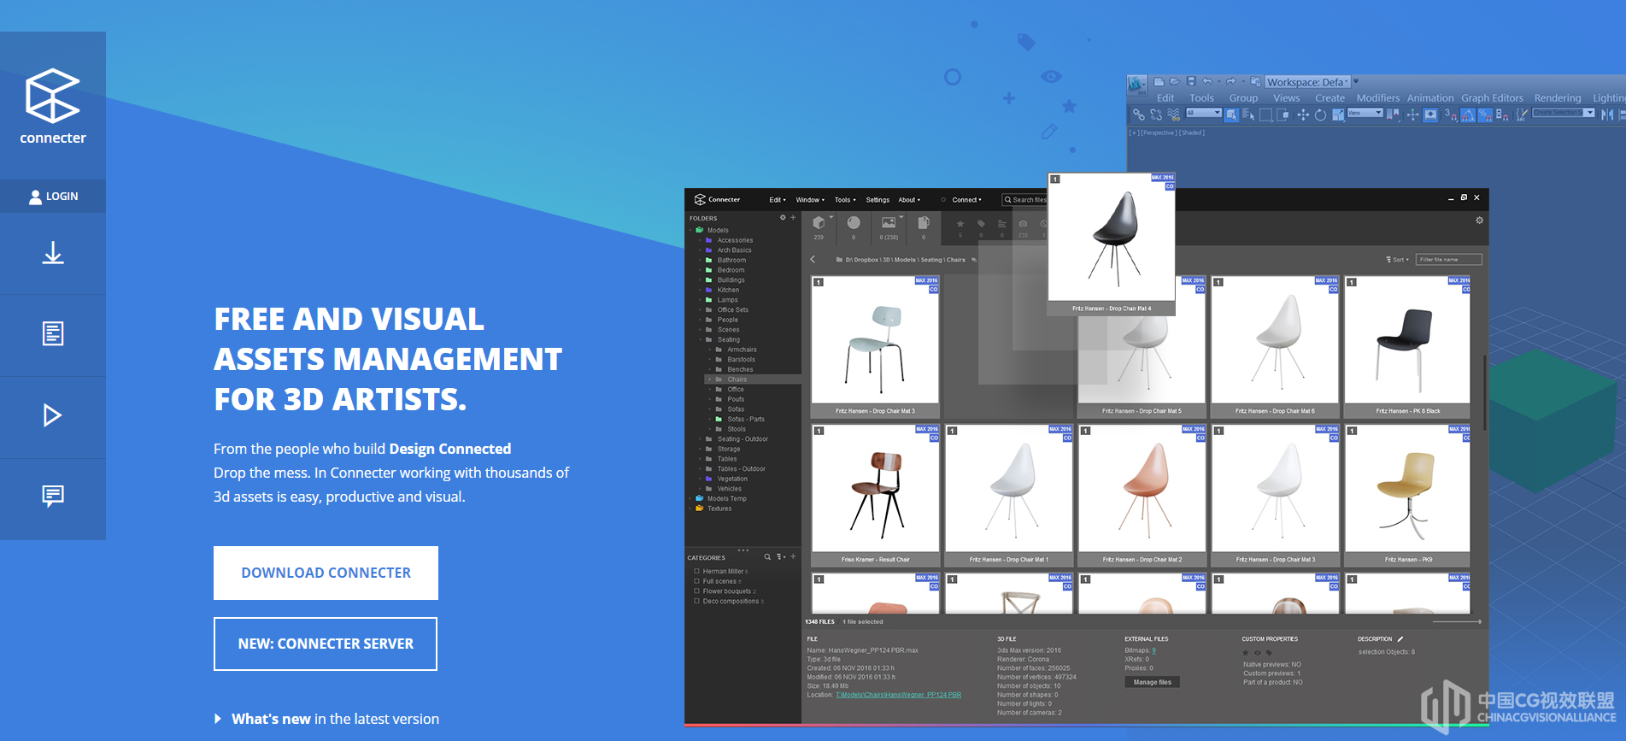1626x741 pixels.
Task: Click the add folder plus icon
Action: tap(793, 218)
